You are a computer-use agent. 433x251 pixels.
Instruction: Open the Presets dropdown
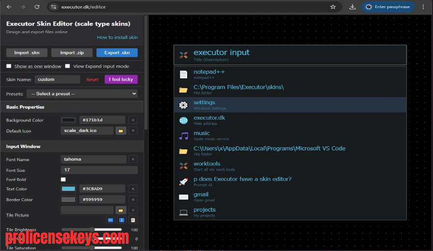point(82,94)
